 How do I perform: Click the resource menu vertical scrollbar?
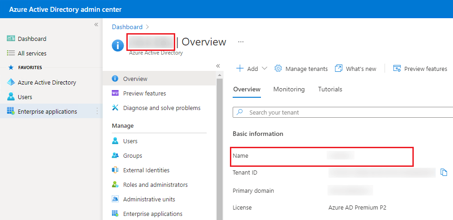[219, 149]
